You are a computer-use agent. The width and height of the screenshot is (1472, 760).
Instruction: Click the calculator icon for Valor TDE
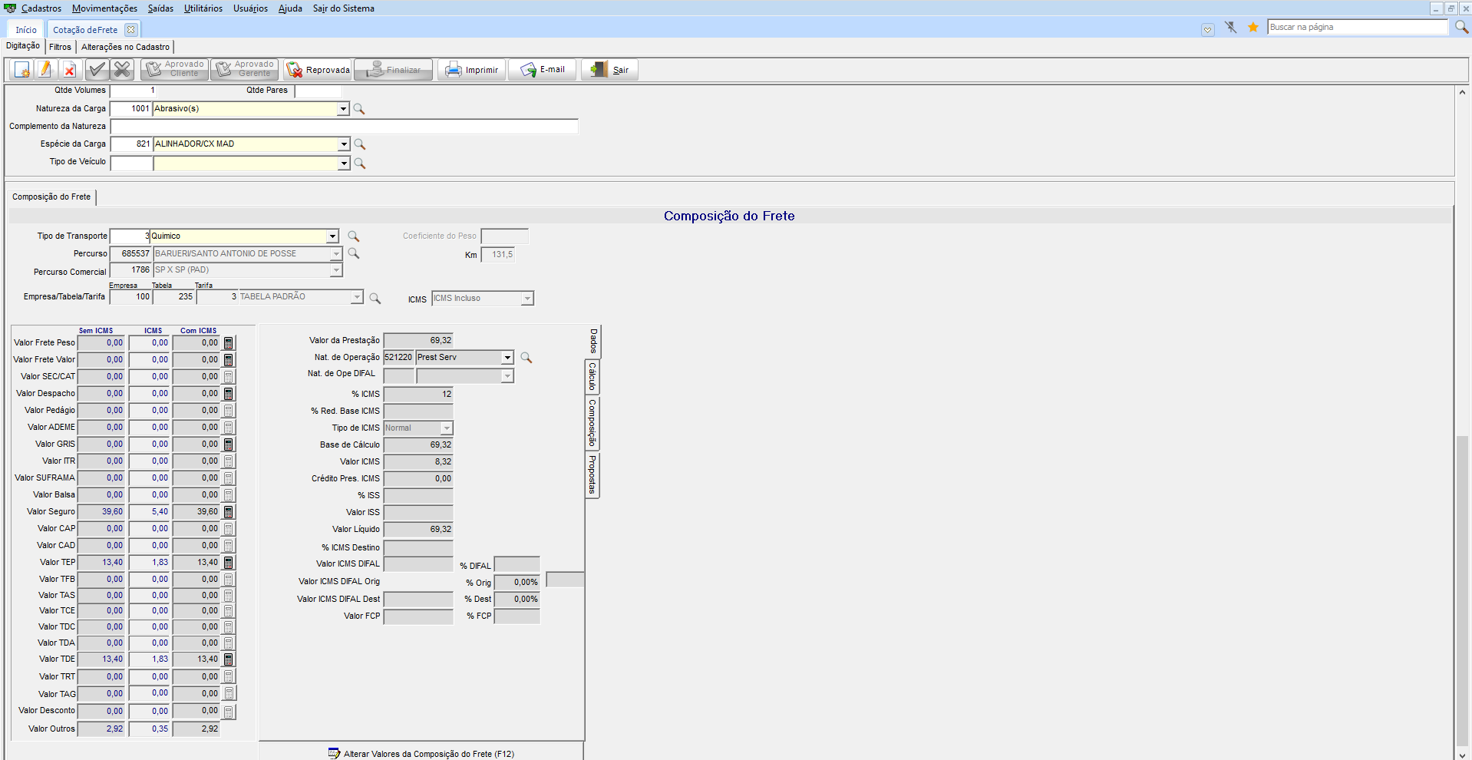pos(229,659)
